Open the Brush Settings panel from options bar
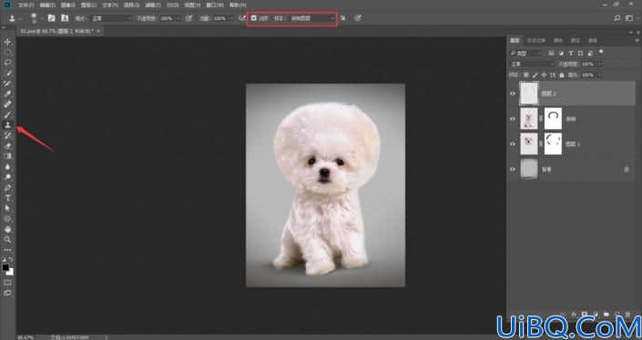642x340 pixels. click(52, 18)
